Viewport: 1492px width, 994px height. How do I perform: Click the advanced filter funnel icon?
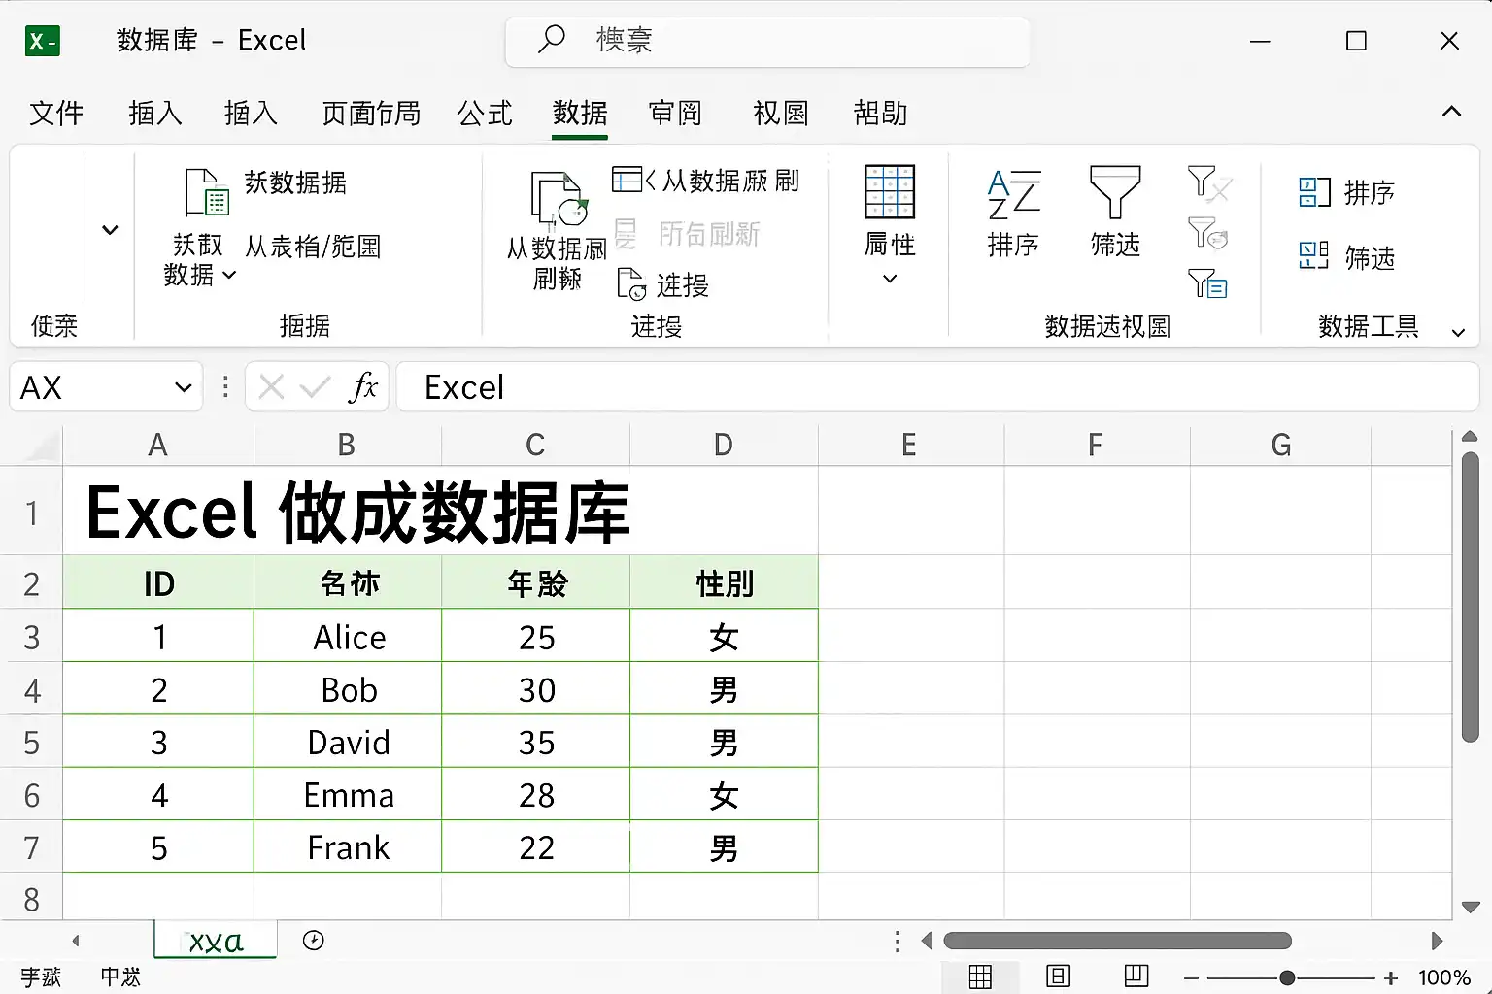(1208, 283)
